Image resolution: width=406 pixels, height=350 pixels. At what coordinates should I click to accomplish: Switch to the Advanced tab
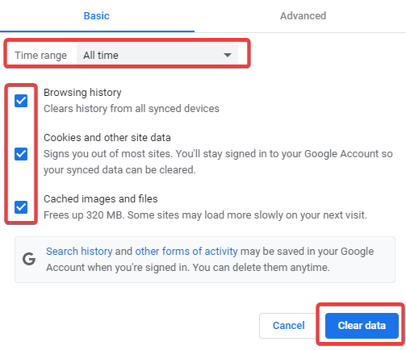tap(303, 16)
